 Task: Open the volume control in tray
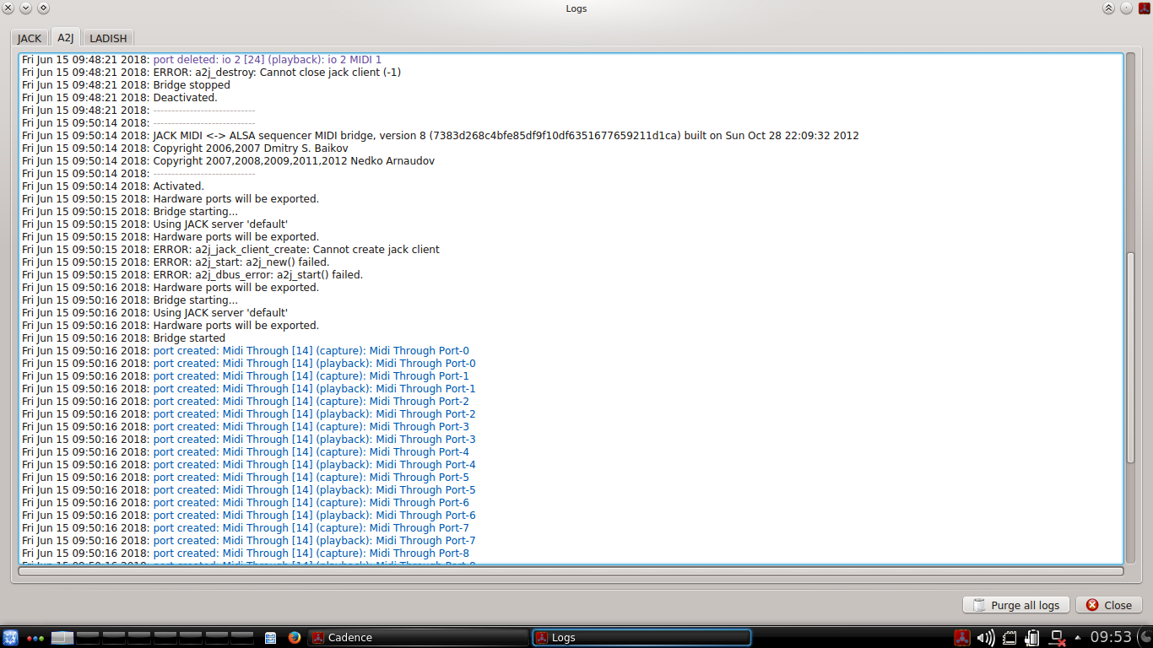pos(986,638)
